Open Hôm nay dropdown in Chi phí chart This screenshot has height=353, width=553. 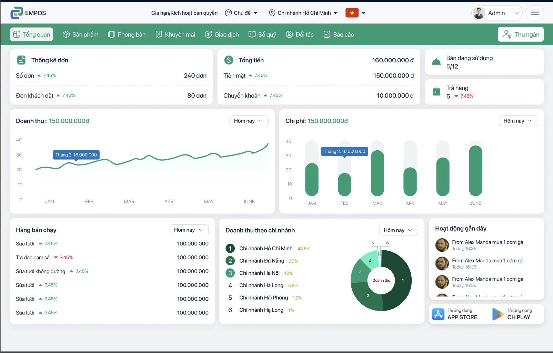518,121
